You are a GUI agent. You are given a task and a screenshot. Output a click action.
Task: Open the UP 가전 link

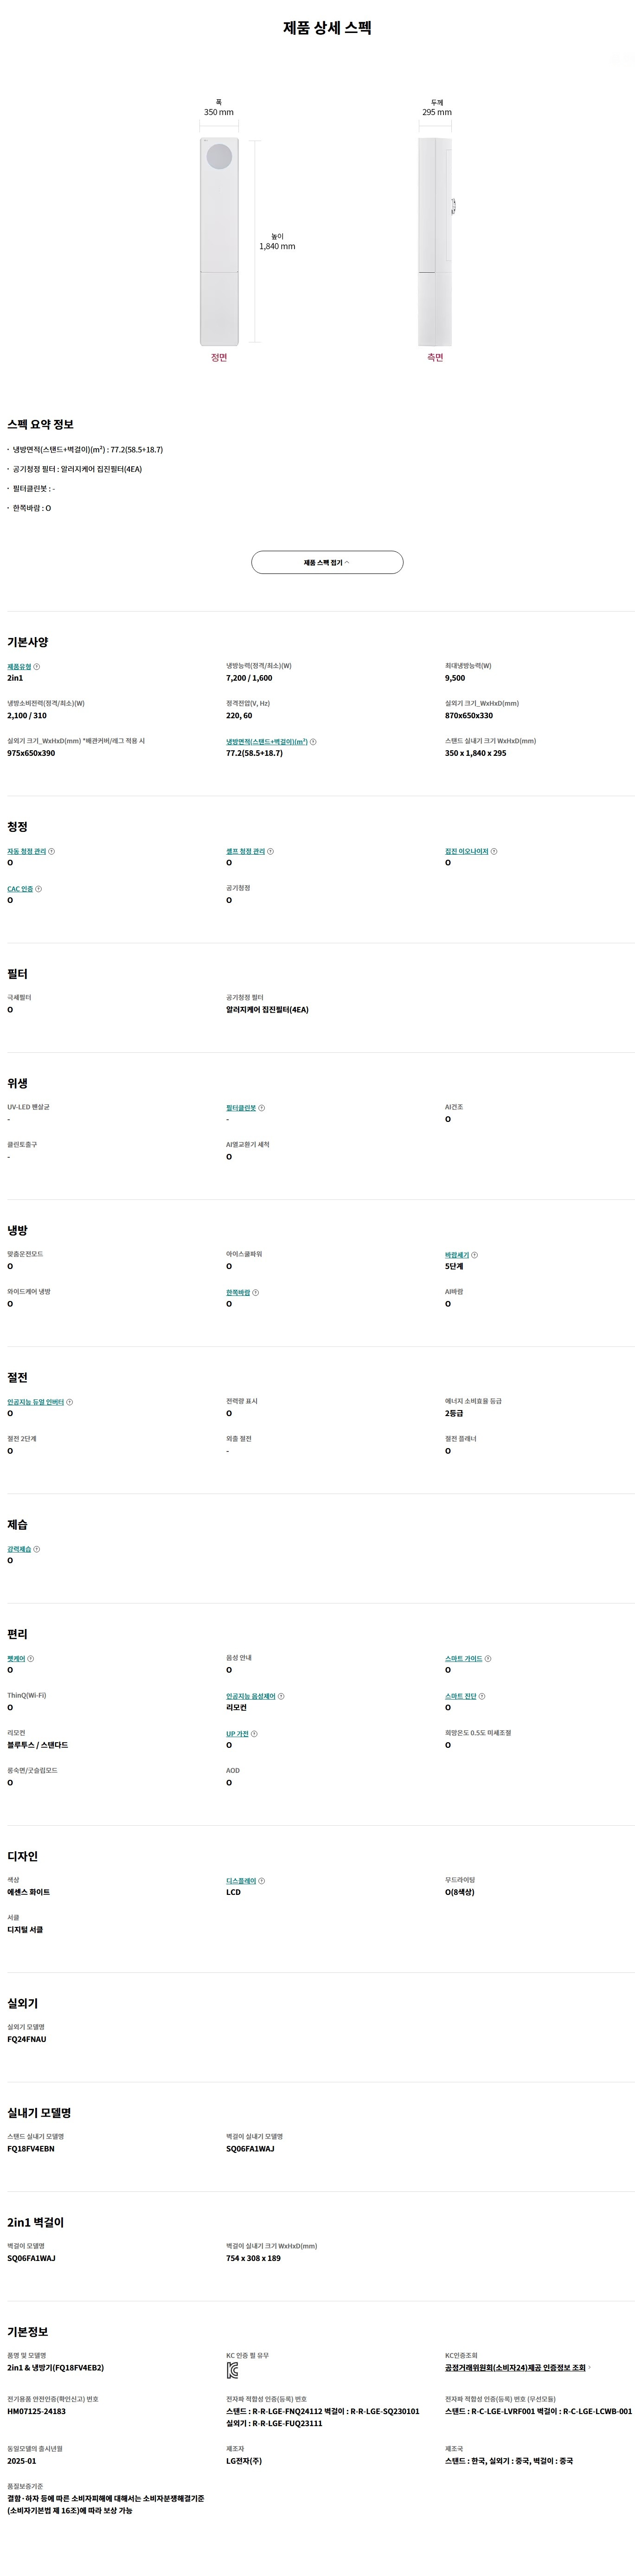(238, 1734)
